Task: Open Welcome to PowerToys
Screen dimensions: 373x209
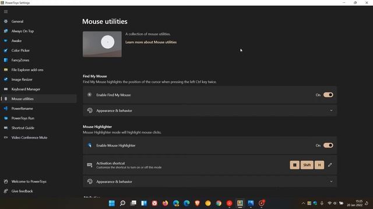Action: point(29,182)
